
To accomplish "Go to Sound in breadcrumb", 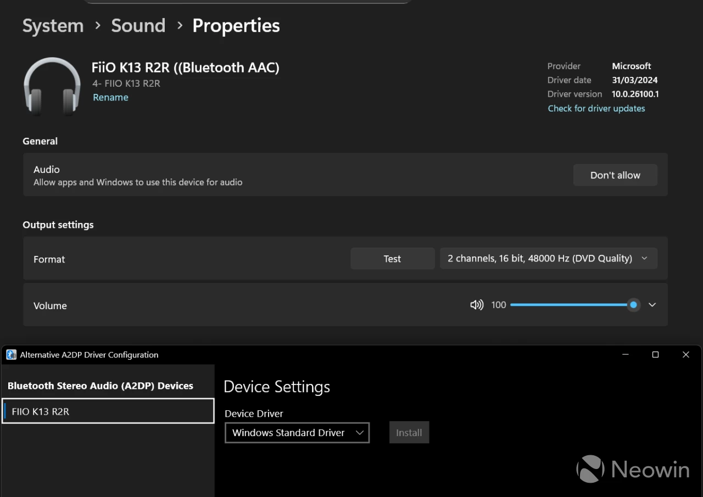I will [138, 26].
